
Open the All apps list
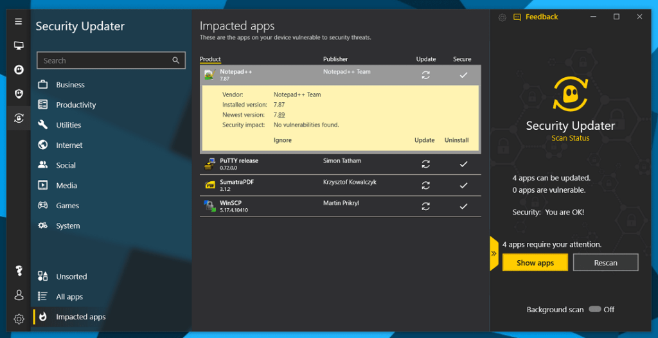pos(69,297)
